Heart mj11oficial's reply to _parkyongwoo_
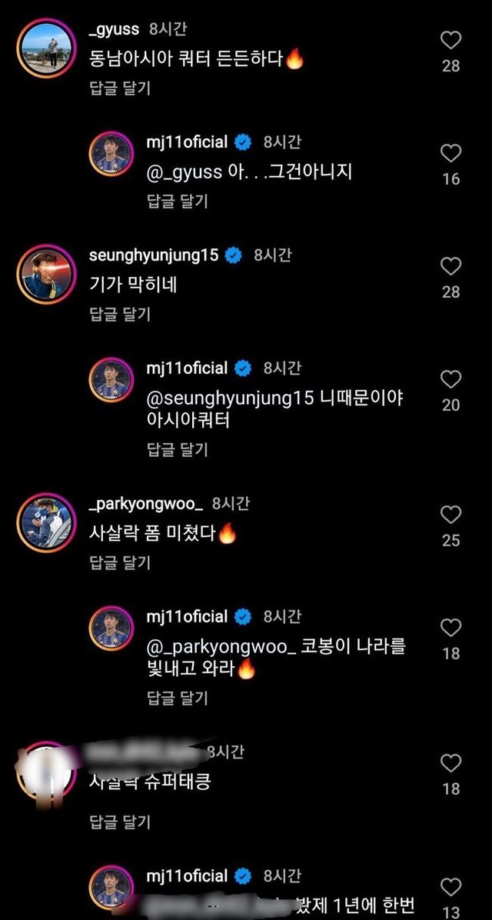The width and height of the screenshot is (492, 920). click(x=450, y=628)
